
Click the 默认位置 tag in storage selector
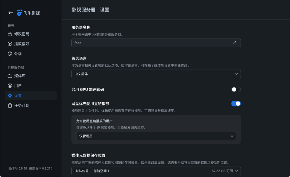[x=81, y=171]
